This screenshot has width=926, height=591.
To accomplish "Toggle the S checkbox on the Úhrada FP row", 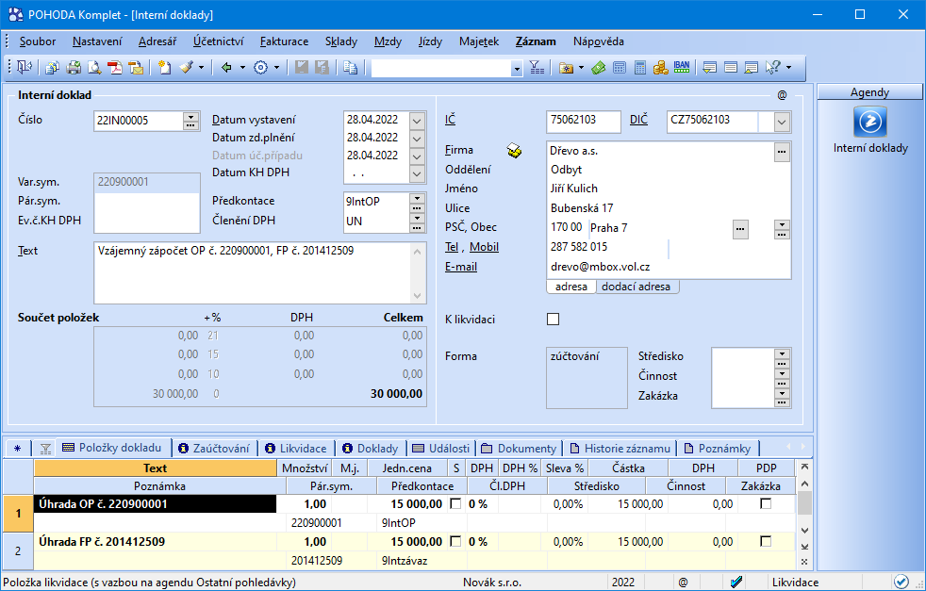I will pyautogui.click(x=455, y=541).
